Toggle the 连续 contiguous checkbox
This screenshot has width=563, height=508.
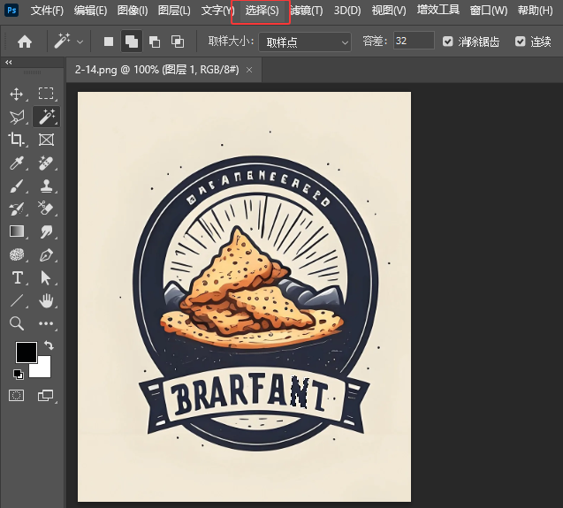(x=520, y=42)
